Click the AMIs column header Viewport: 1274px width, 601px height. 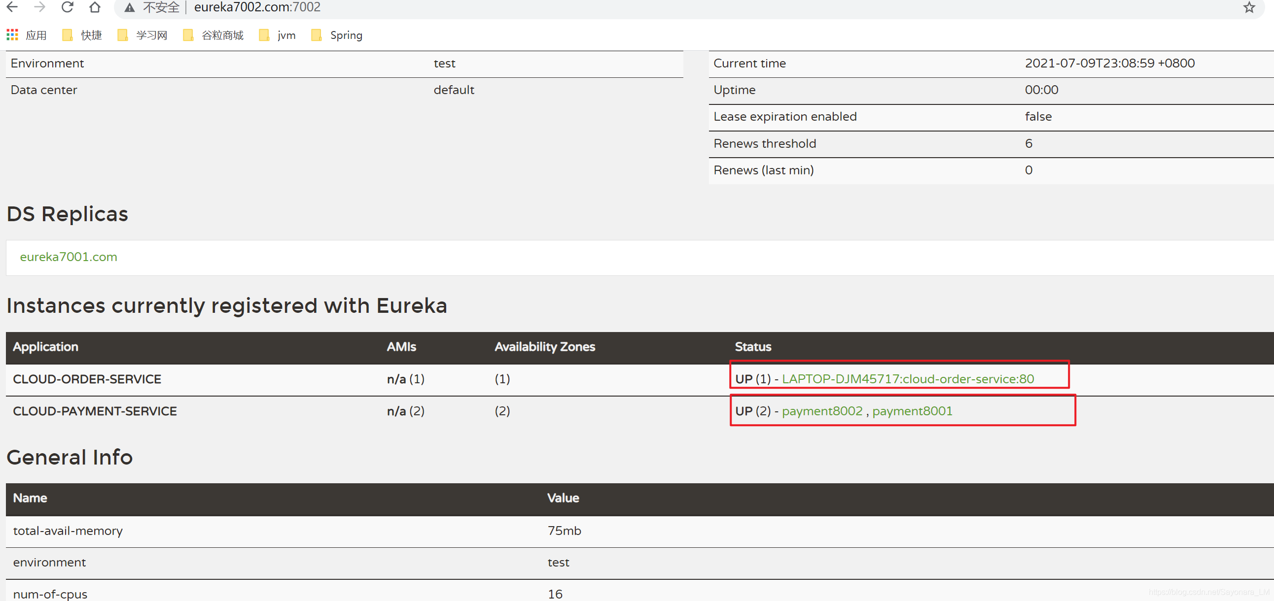401,347
